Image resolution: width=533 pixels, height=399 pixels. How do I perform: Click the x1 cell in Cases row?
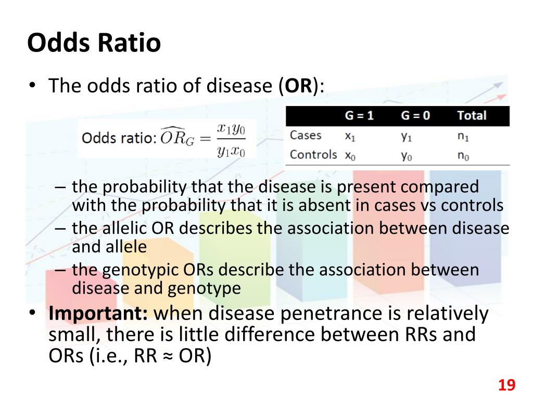[350, 136]
